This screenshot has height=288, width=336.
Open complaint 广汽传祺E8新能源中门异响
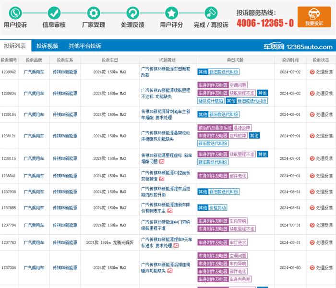(166, 225)
